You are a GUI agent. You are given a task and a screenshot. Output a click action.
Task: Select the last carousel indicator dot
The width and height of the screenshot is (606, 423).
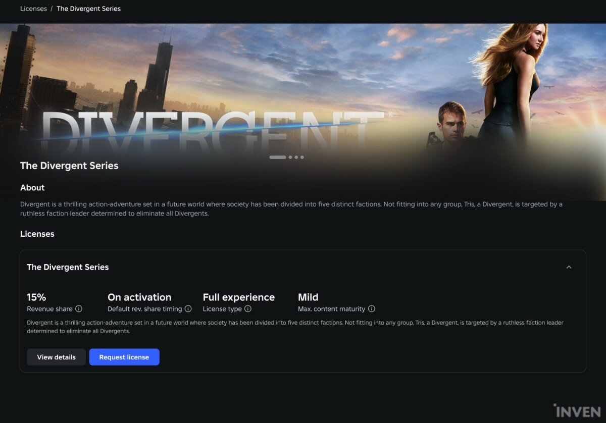pos(302,157)
